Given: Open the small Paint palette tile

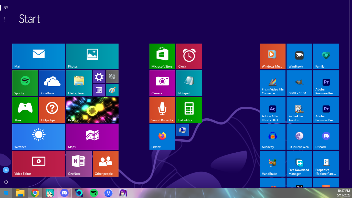Looking at the screenshot, I should click(112, 90).
